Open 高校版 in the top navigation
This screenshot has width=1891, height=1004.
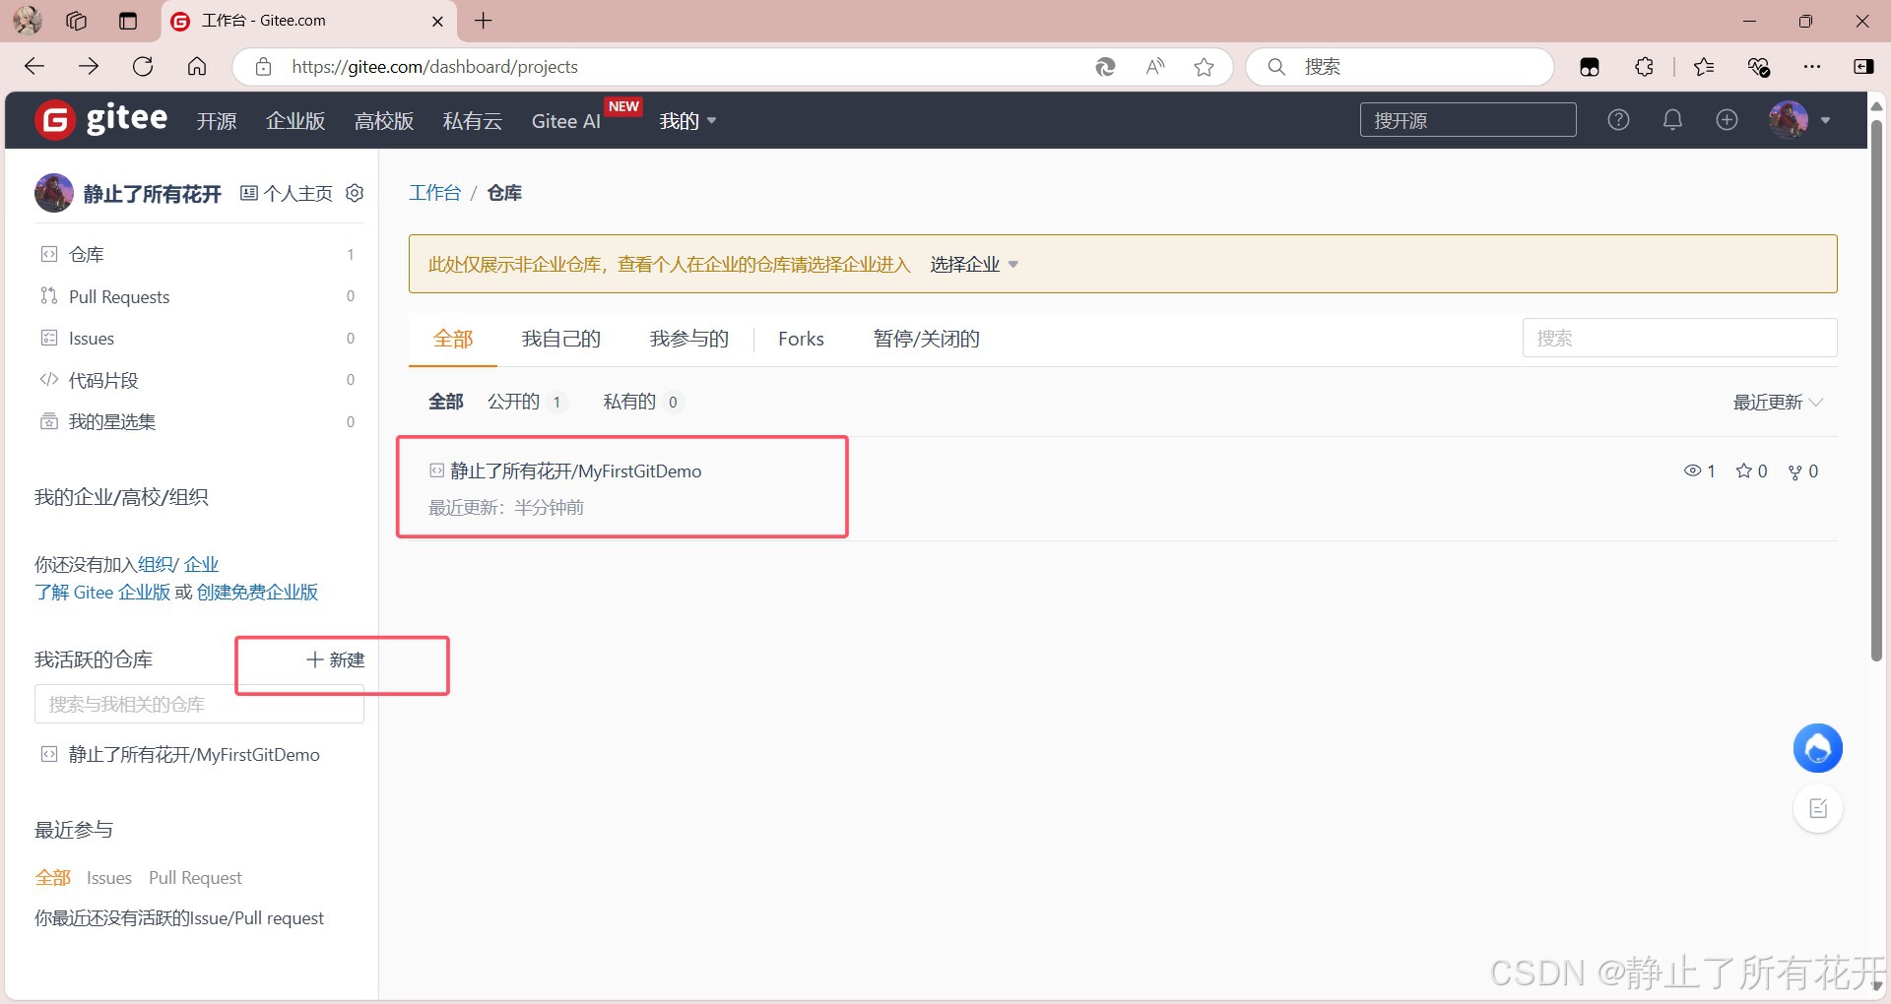click(x=384, y=120)
